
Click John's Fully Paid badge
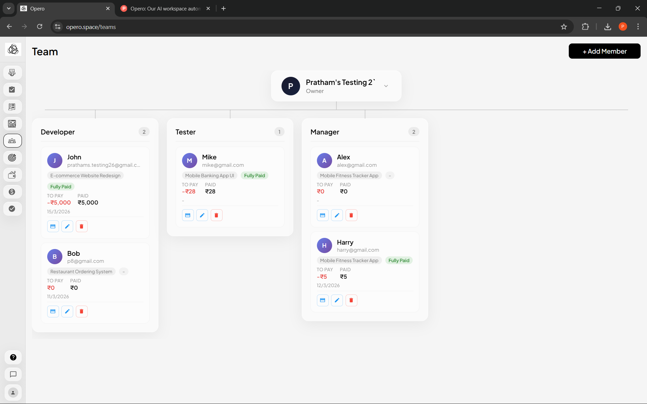[x=61, y=187]
